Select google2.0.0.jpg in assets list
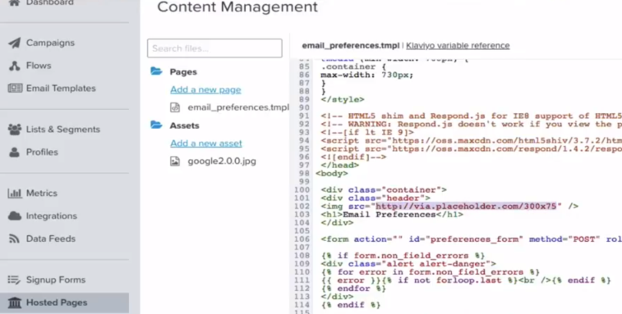 point(222,162)
